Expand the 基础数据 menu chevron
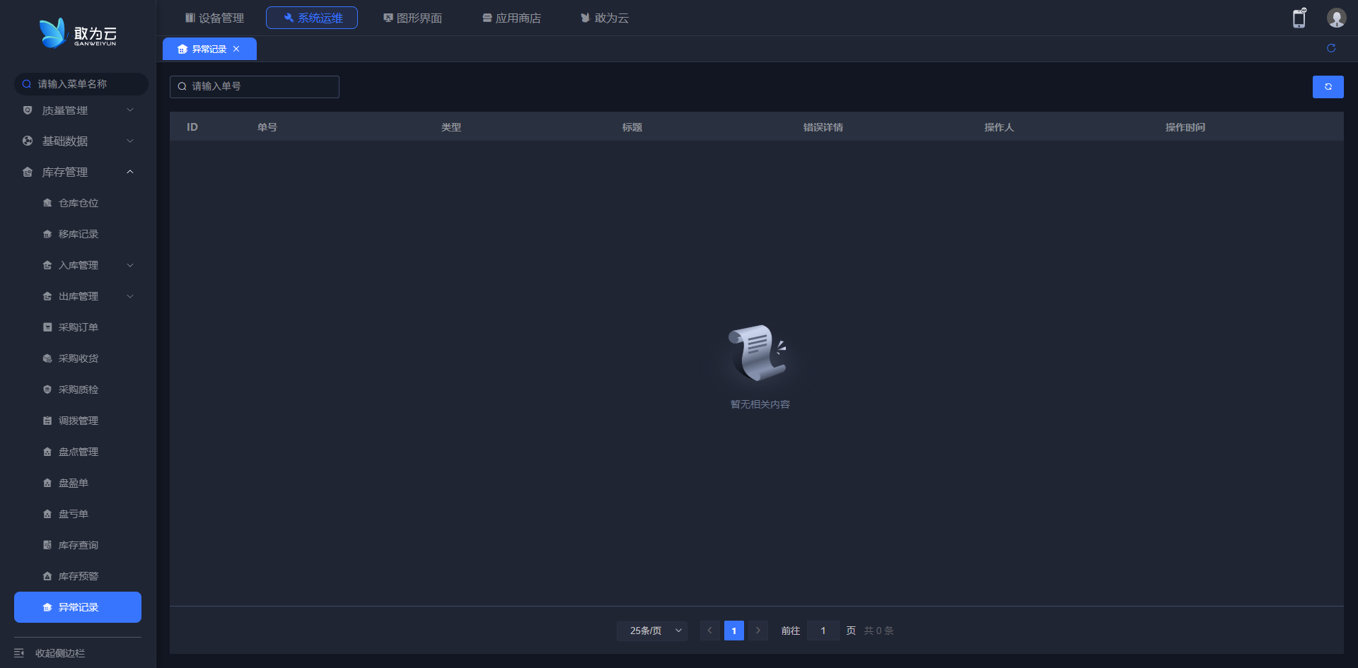This screenshot has width=1358, height=668. tap(130, 141)
